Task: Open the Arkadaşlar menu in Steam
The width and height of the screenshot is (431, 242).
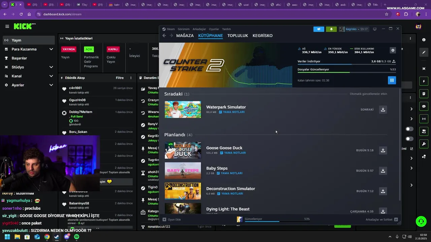Action: point(199,29)
